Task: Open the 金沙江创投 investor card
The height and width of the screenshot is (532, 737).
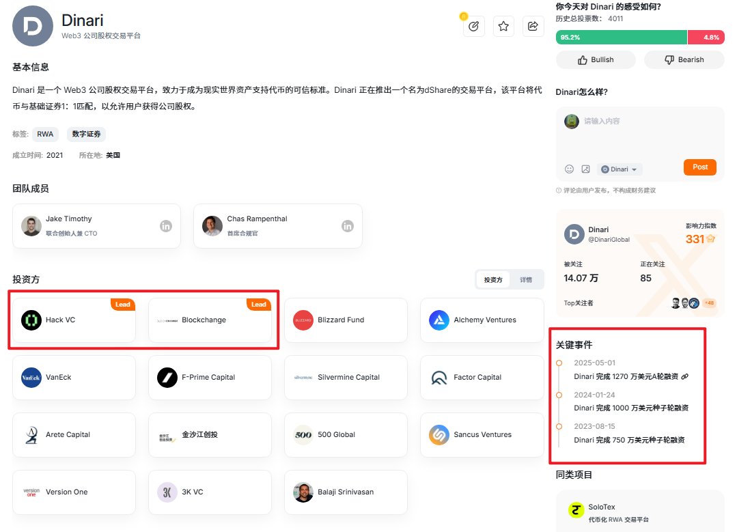Action: pyautogui.click(x=210, y=435)
